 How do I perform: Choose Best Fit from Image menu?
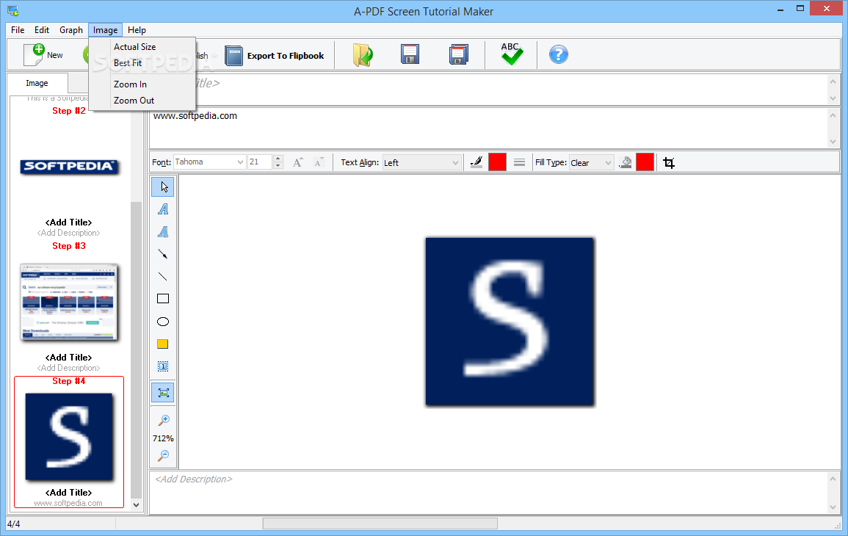coord(142,63)
